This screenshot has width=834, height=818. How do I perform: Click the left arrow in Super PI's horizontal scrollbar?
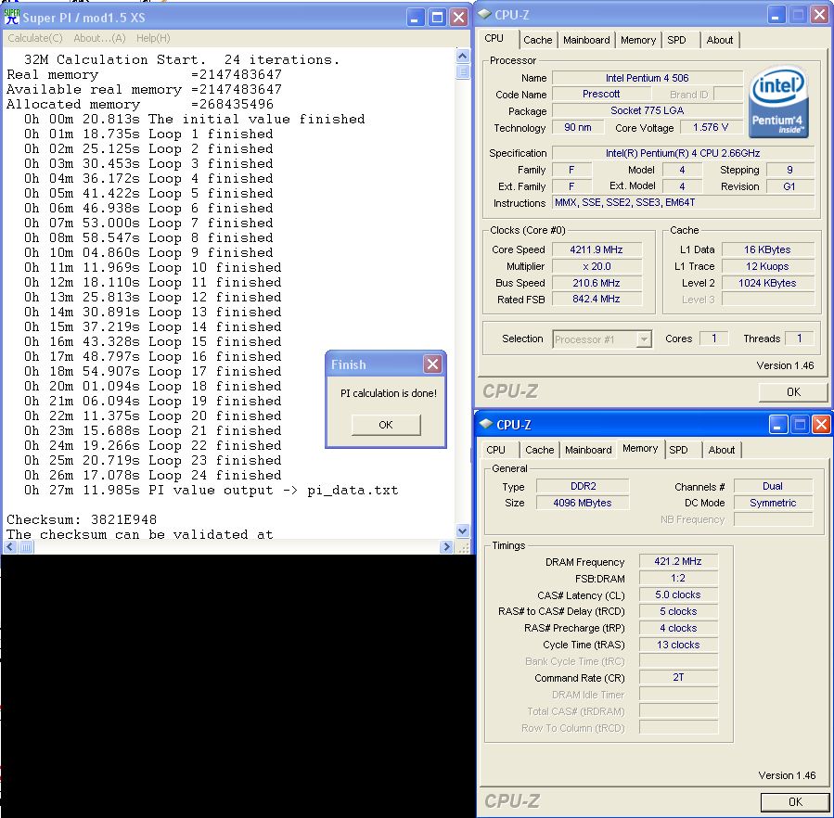tap(10, 547)
